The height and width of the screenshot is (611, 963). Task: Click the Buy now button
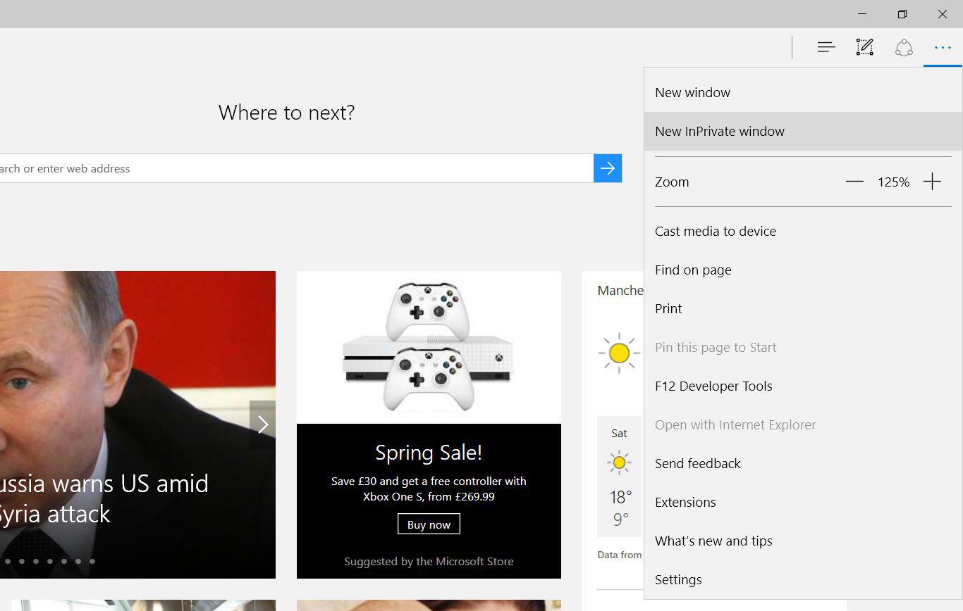pyautogui.click(x=429, y=524)
